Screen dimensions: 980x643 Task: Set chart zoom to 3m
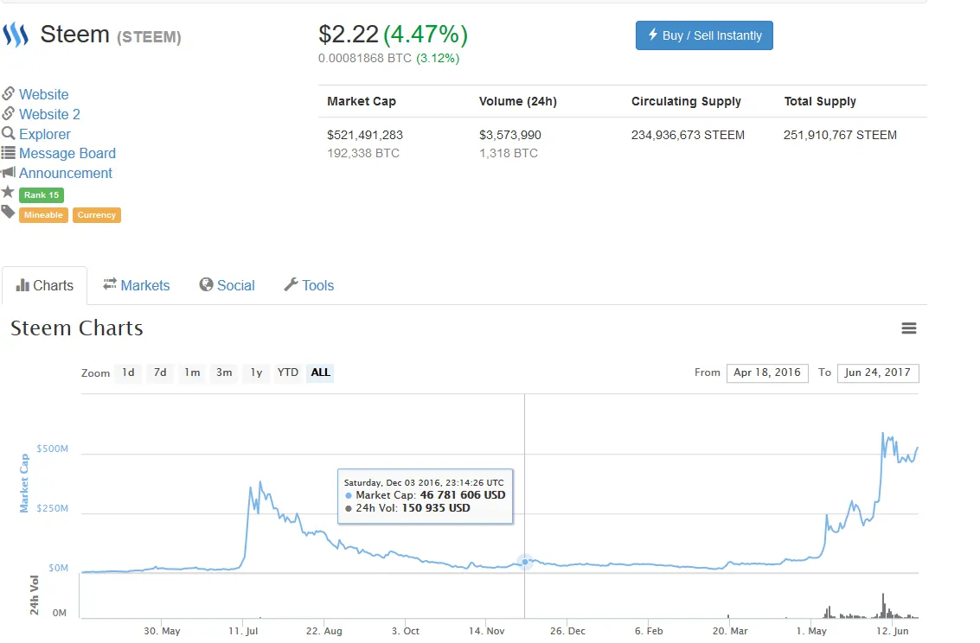tap(224, 372)
